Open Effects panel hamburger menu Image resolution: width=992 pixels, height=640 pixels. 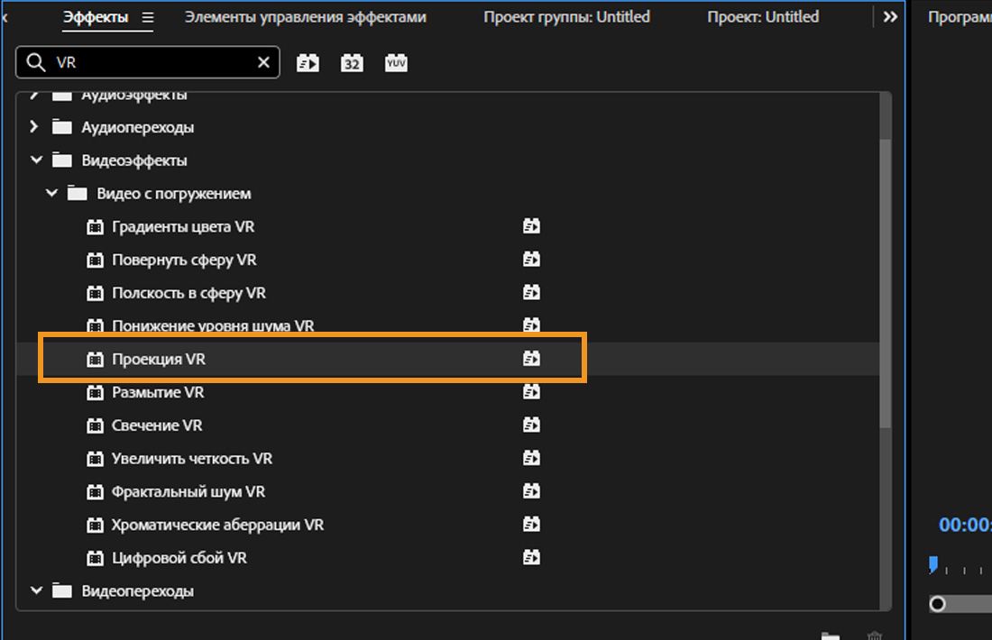[147, 17]
